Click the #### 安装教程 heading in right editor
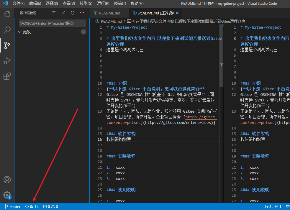This screenshot has width=290, height=210. click(255, 156)
